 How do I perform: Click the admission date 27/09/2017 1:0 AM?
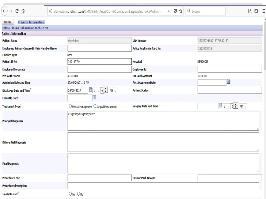[78, 83]
